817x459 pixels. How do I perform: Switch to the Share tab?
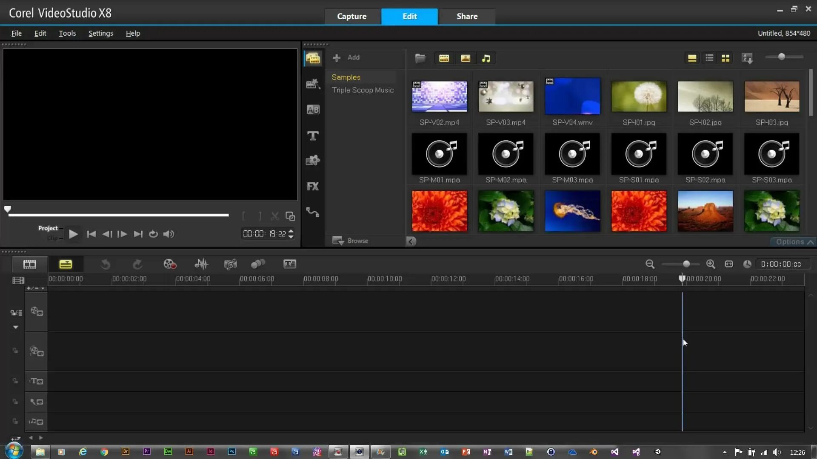point(467,17)
